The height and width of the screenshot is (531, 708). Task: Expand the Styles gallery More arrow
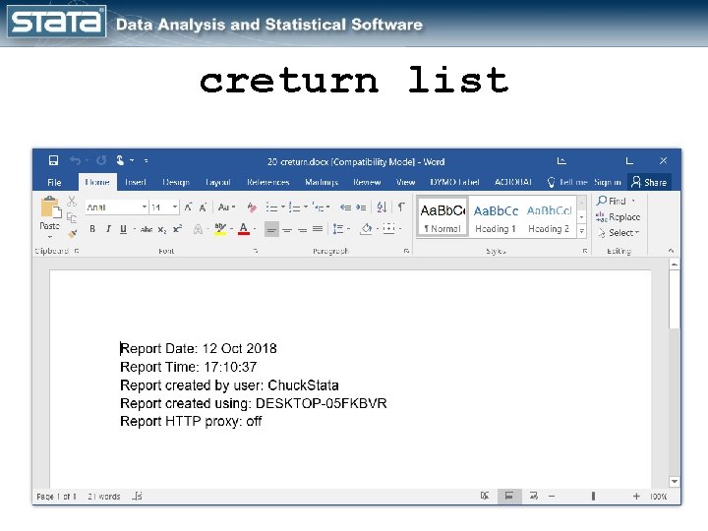click(582, 231)
